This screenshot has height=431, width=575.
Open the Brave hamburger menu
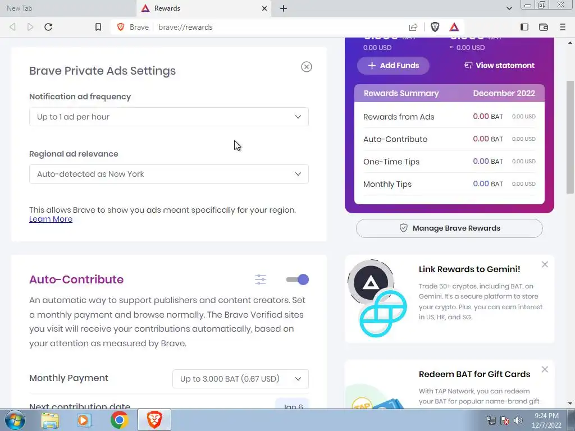(563, 27)
